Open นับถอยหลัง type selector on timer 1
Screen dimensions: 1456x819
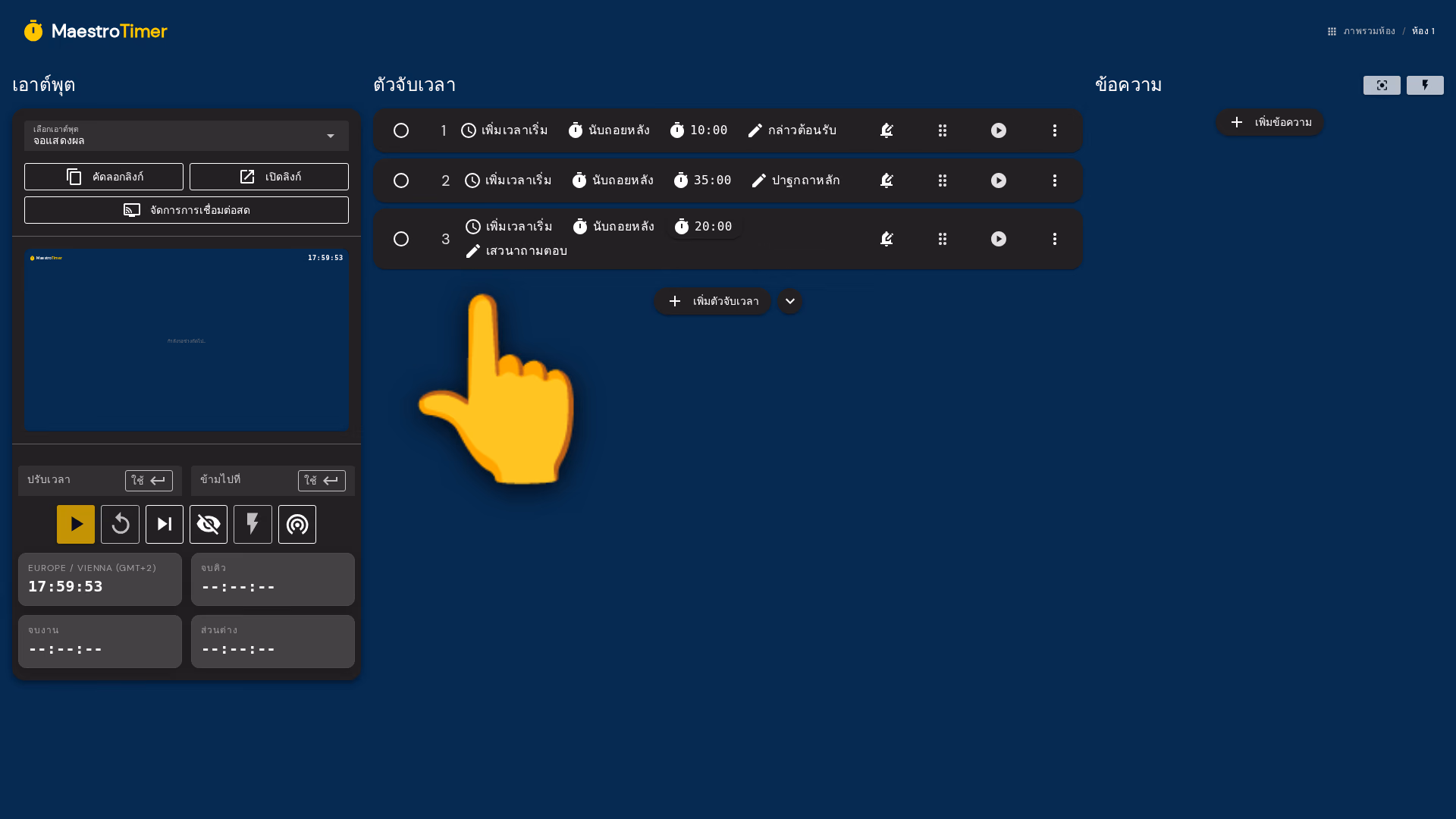tap(609, 130)
